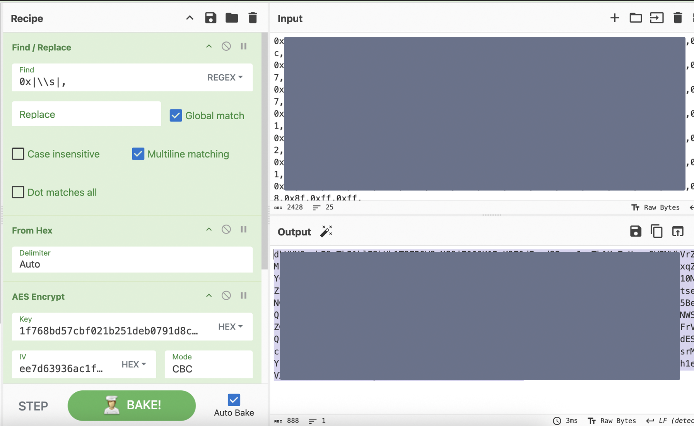Viewport: 694px width, 426px height.
Task: Click the Magic wand output icon
Action: pos(326,232)
